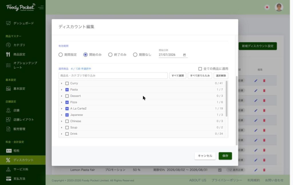Viewport: 293px width, 185px height.
Task: Expand the Curry category arrow
Action: (x=62, y=83)
